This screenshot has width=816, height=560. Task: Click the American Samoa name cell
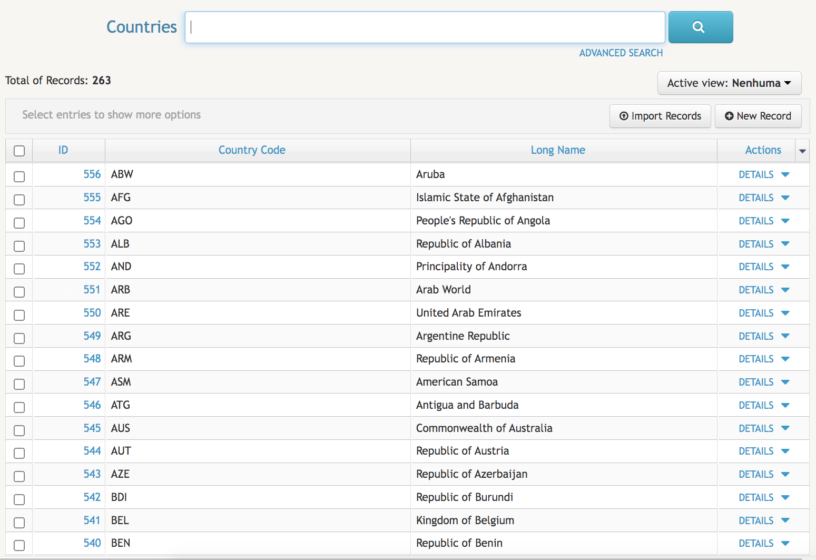[x=457, y=382]
